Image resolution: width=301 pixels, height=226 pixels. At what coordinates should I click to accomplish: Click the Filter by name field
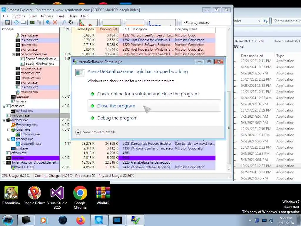pos(206,23)
